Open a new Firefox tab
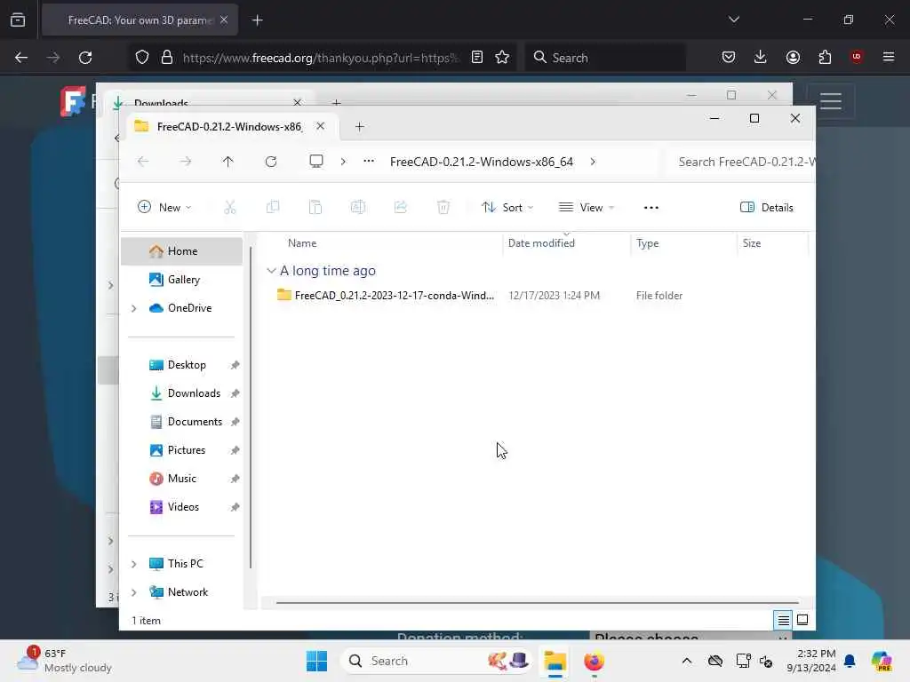 click(x=258, y=20)
